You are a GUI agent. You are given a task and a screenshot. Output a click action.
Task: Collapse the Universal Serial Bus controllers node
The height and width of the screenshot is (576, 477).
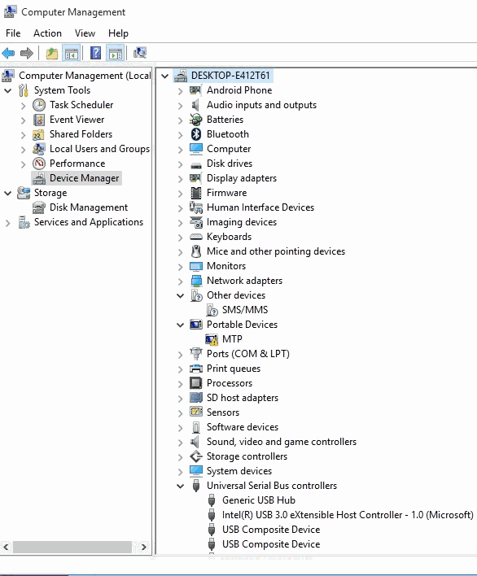(x=180, y=486)
